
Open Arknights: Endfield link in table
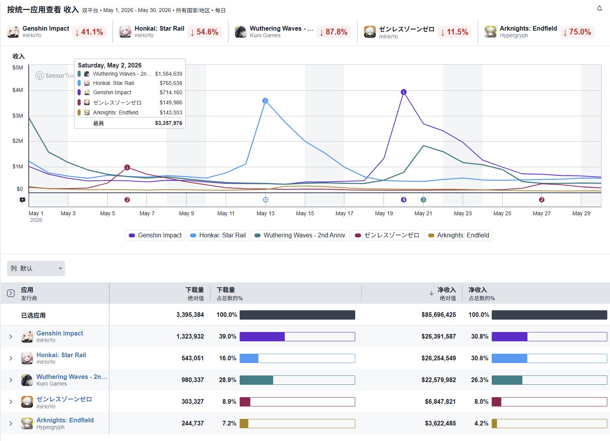(65, 420)
